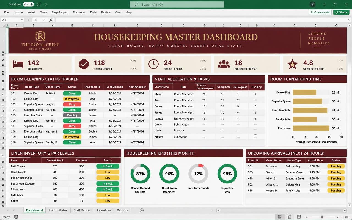Click the Insert Function fx icon

click(51, 20)
